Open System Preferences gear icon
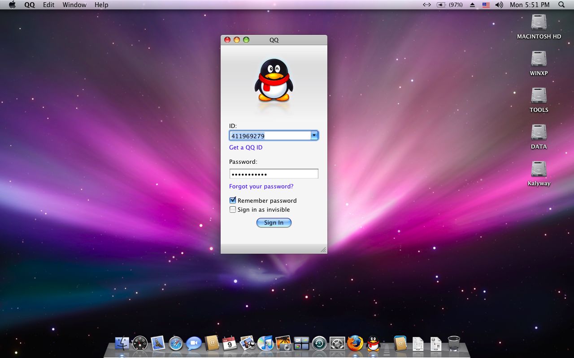574x358 pixels. (337, 344)
